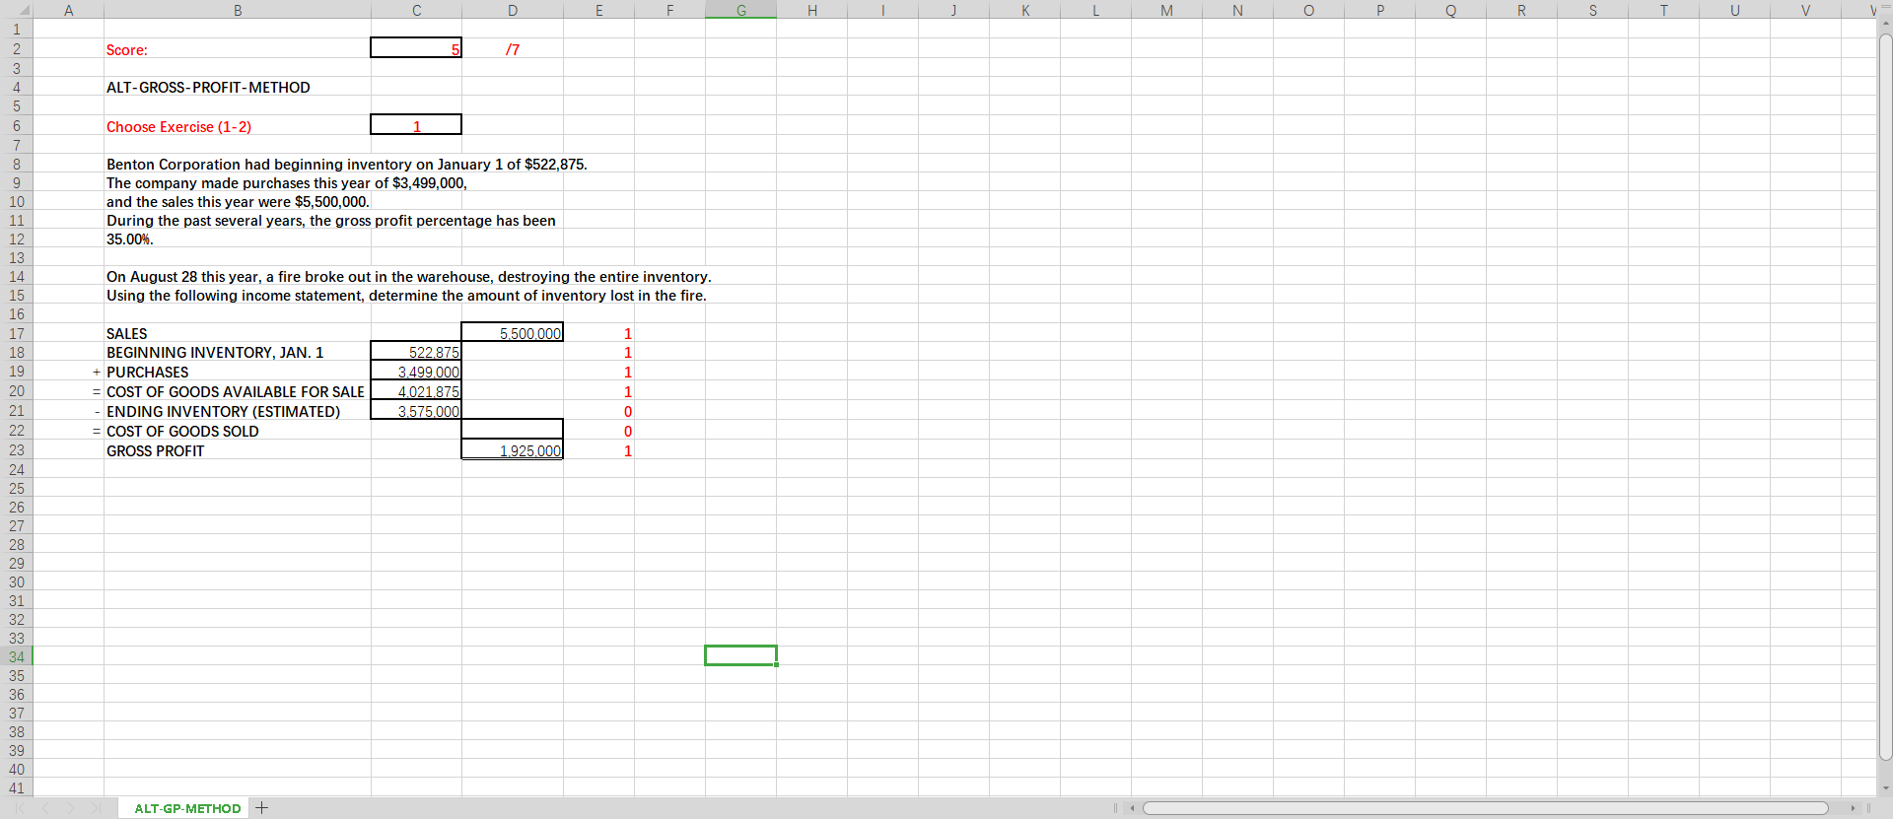Click the red score mark in the Gross Profit row

[x=627, y=450]
